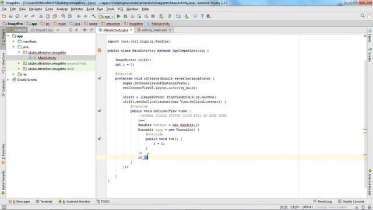
Task: Click the Redo toolbar icon
Action: 33,16
